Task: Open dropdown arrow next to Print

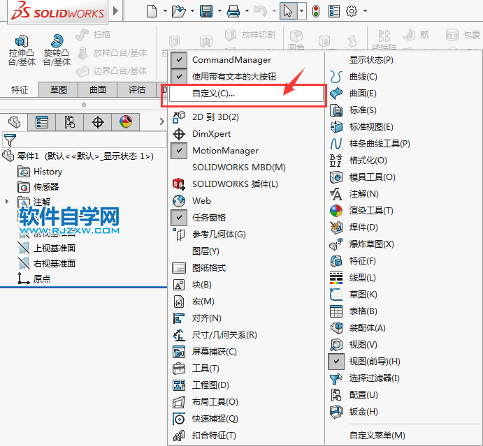Action: click(x=247, y=11)
